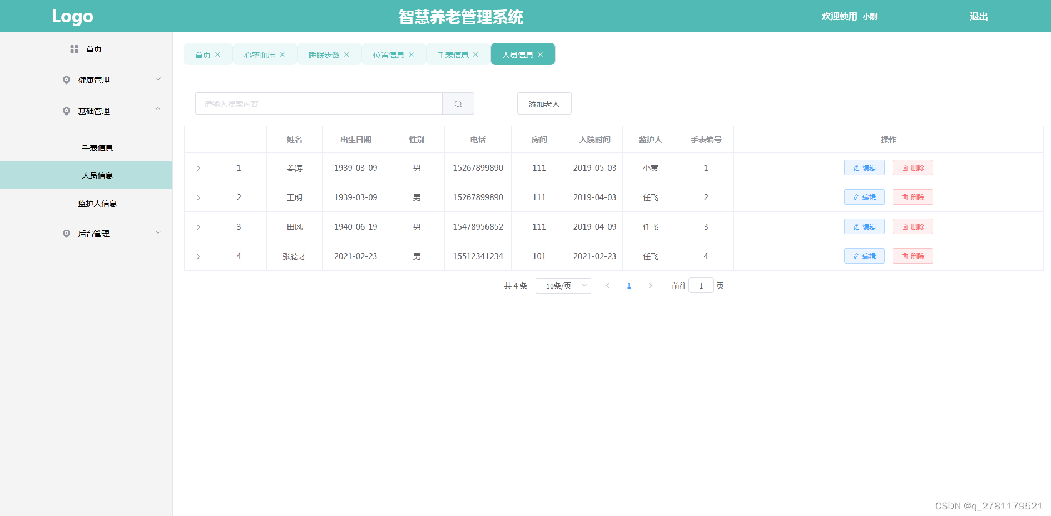Click the 退出 logout link
Viewport: 1051px width, 516px height.
[979, 17]
